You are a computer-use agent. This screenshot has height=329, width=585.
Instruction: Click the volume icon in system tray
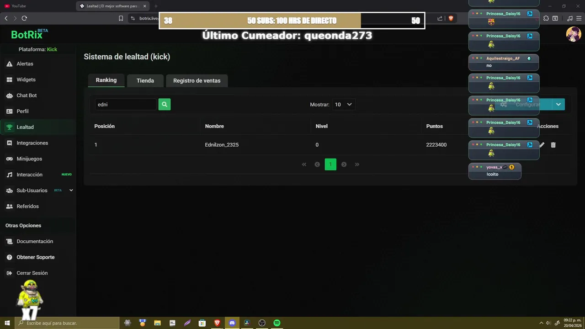[x=548, y=323]
